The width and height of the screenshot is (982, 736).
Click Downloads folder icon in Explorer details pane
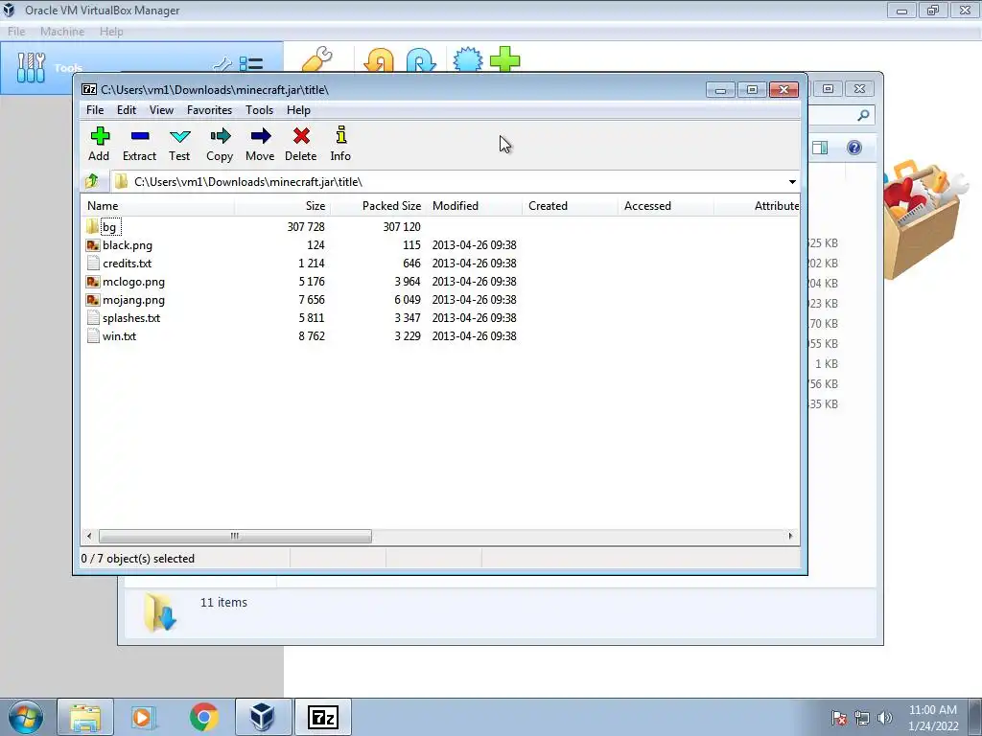(x=160, y=611)
